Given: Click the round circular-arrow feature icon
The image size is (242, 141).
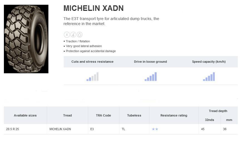Looking at the screenshot, I should point(80,35).
